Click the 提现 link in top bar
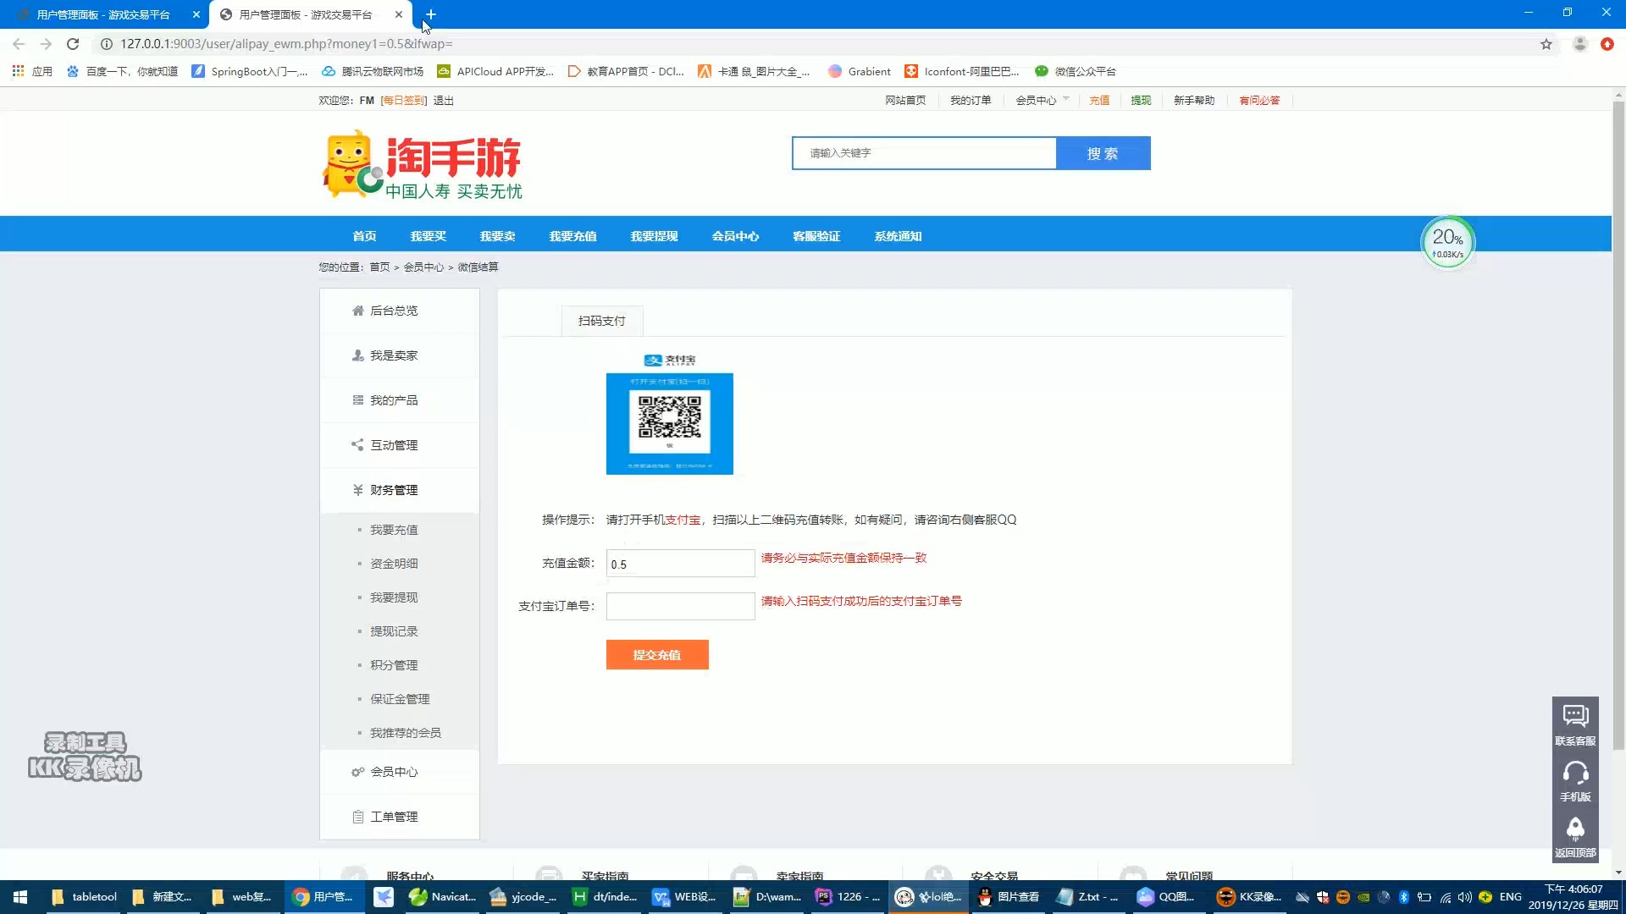Viewport: 1626px width, 914px height. pos(1141,100)
